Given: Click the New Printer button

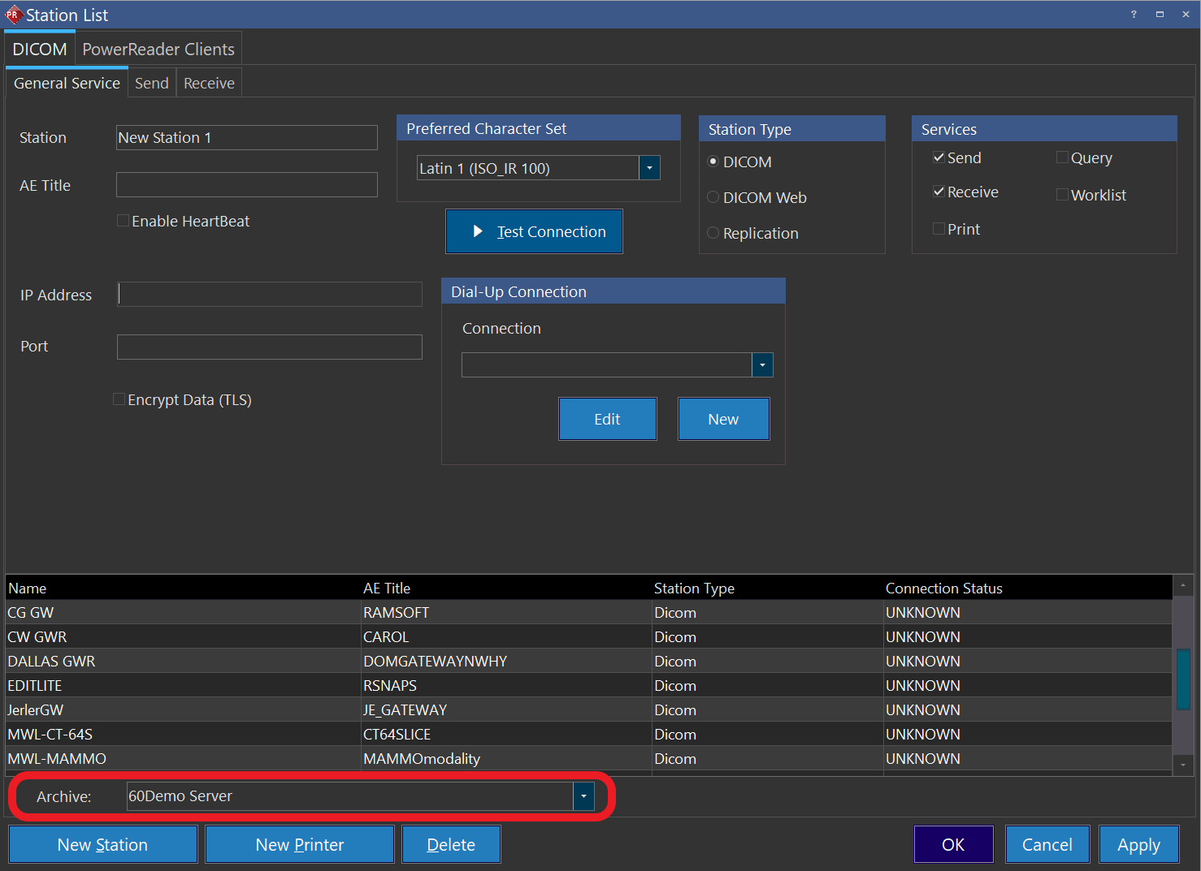Looking at the screenshot, I should click(299, 844).
